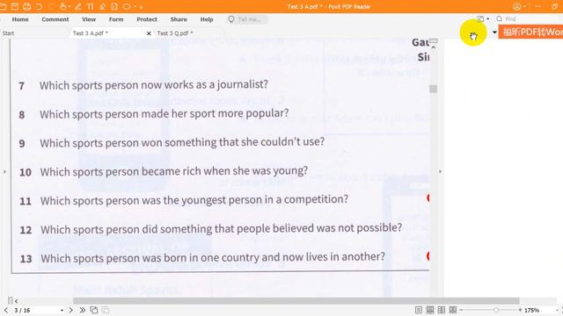Screen dimensions: 563x316
Task: Click the Print icon in the quick access toolbar
Action: pyautogui.click(x=26, y=6)
